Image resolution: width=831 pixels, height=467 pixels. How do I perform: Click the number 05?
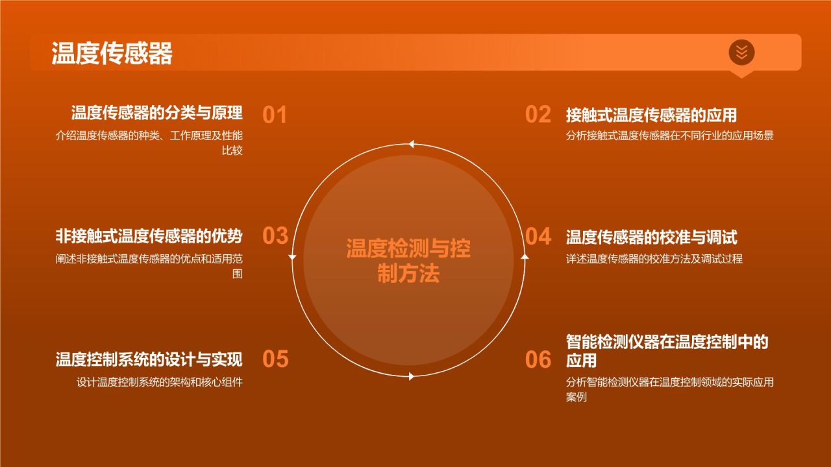275,359
